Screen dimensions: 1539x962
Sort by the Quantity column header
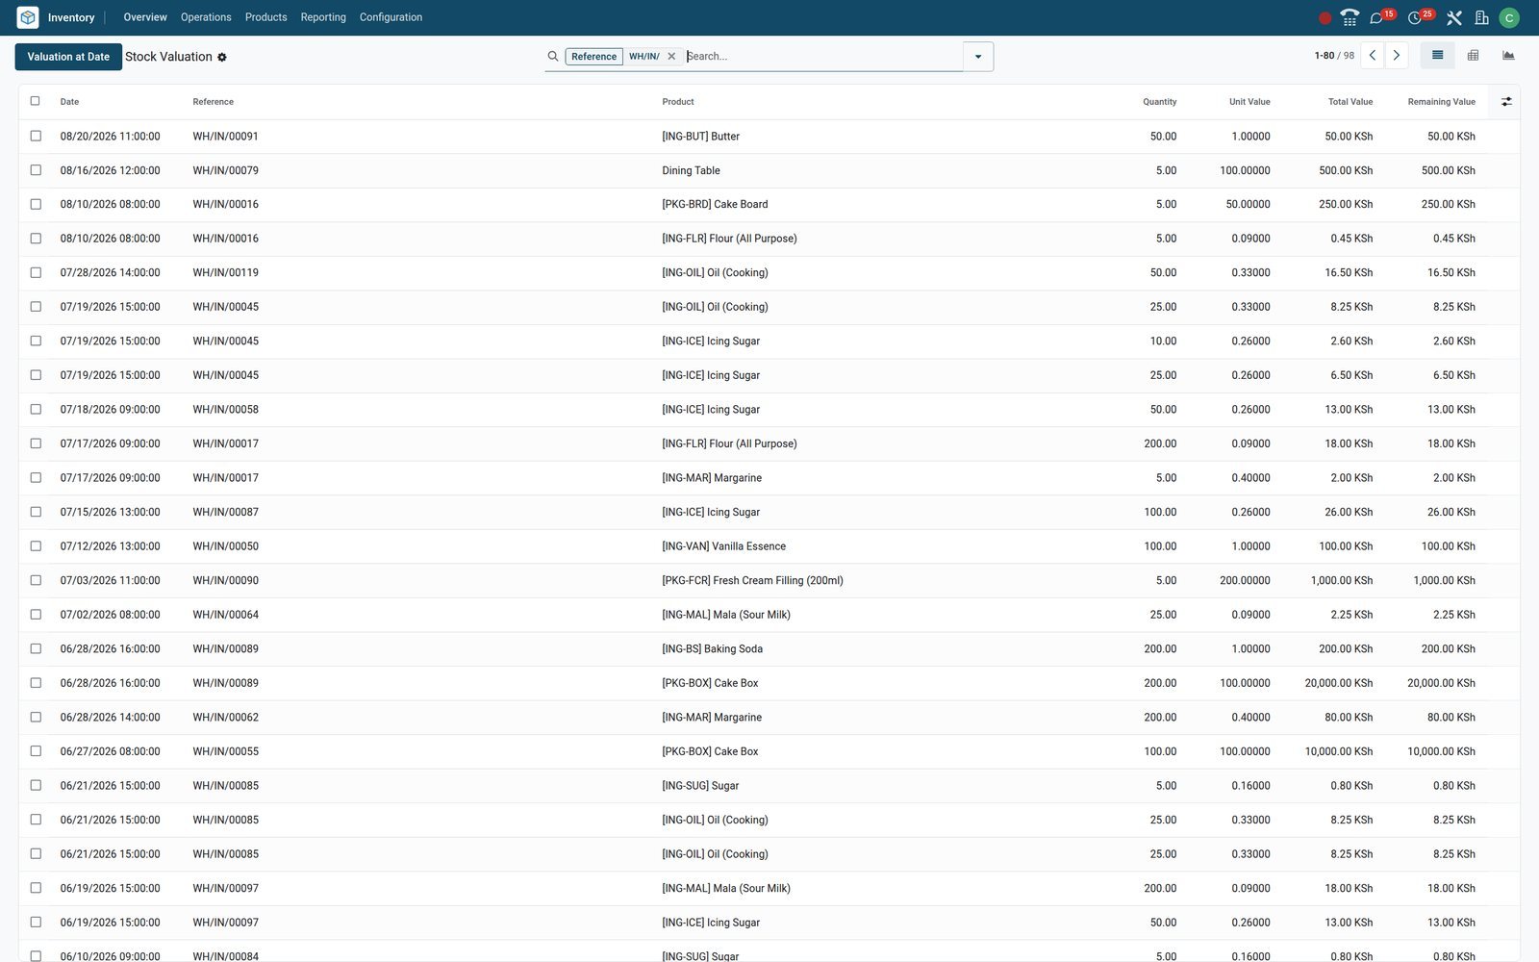(x=1159, y=102)
